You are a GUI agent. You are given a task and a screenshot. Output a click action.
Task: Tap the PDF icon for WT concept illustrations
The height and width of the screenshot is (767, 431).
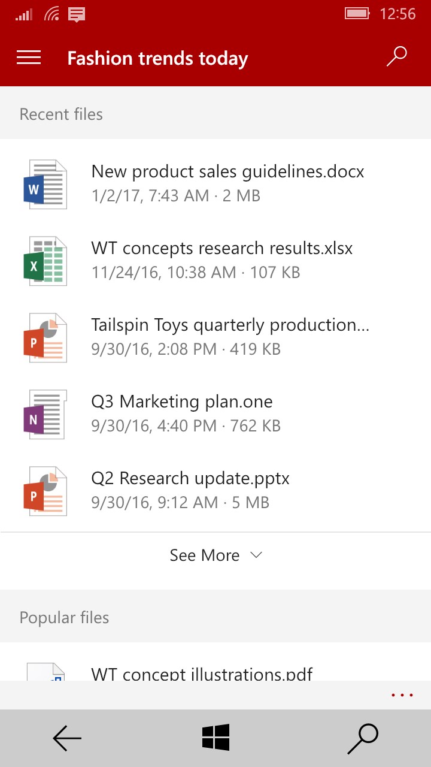[x=45, y=671]
